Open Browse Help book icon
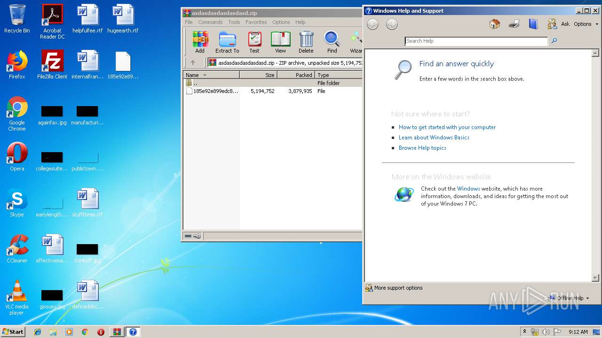This screenshot has height=338, width=602. [533, 24]
